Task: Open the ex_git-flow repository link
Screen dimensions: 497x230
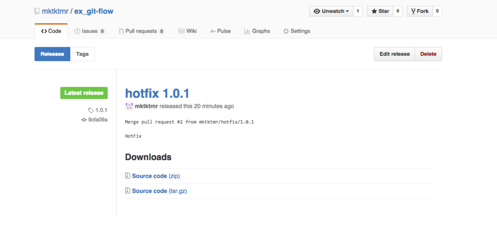Action: coord(94,12)
